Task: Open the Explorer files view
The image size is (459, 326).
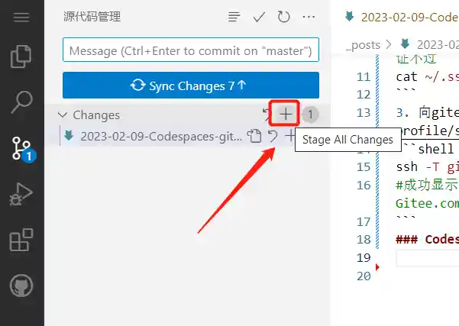Action: tap(21, 56)
